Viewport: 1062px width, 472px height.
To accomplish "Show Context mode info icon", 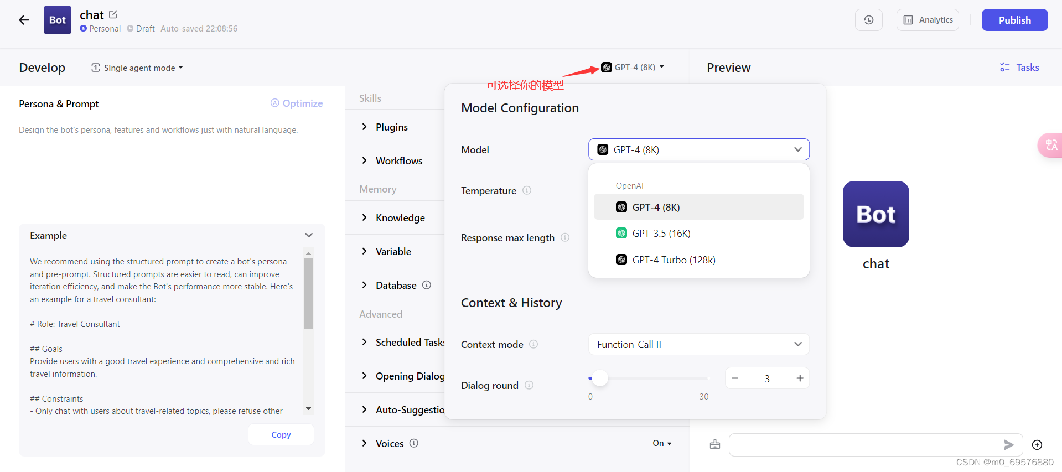I will pos(533,344).
